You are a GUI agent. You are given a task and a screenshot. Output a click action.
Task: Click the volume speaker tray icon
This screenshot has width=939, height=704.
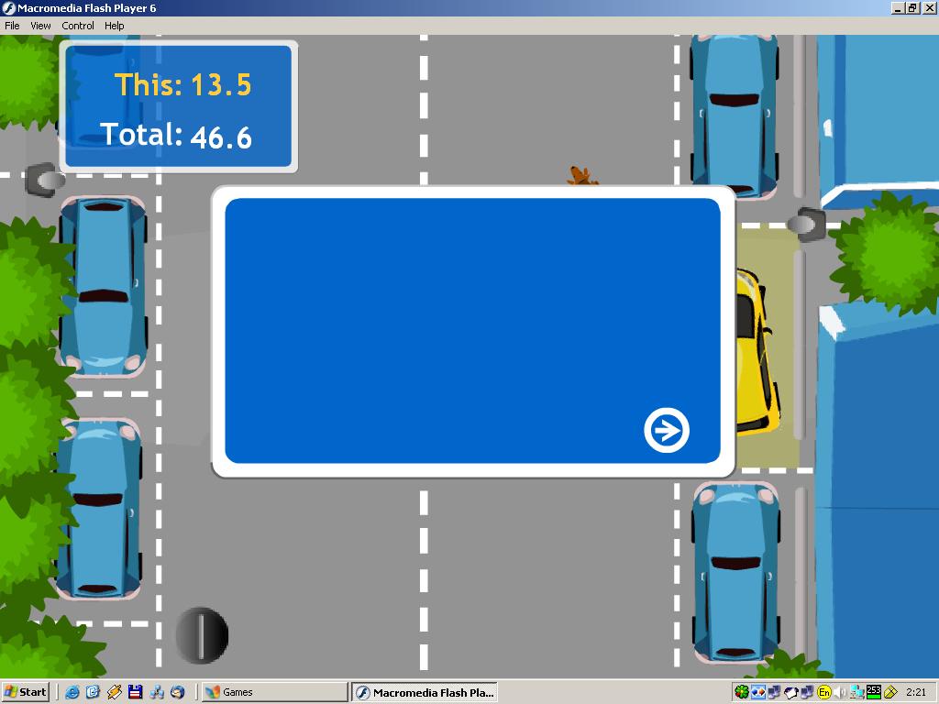click(840, 692)
